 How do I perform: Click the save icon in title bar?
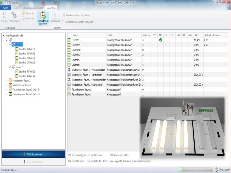pos(14,2)
